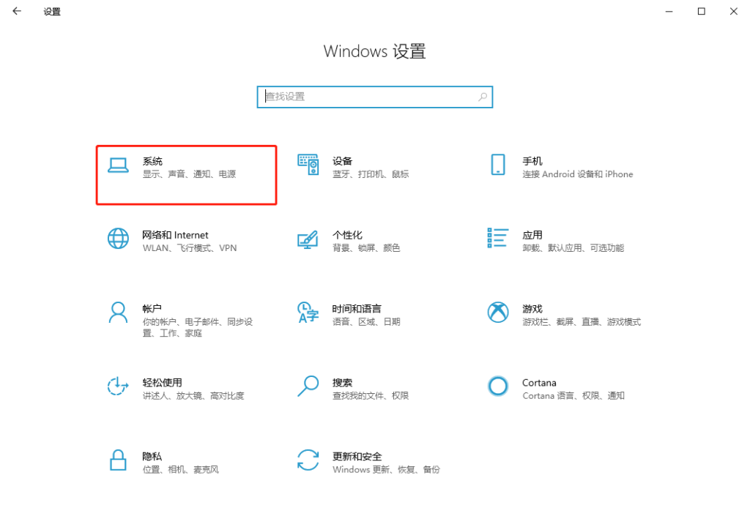Open Network and Internet globe icon

[118, 239]
